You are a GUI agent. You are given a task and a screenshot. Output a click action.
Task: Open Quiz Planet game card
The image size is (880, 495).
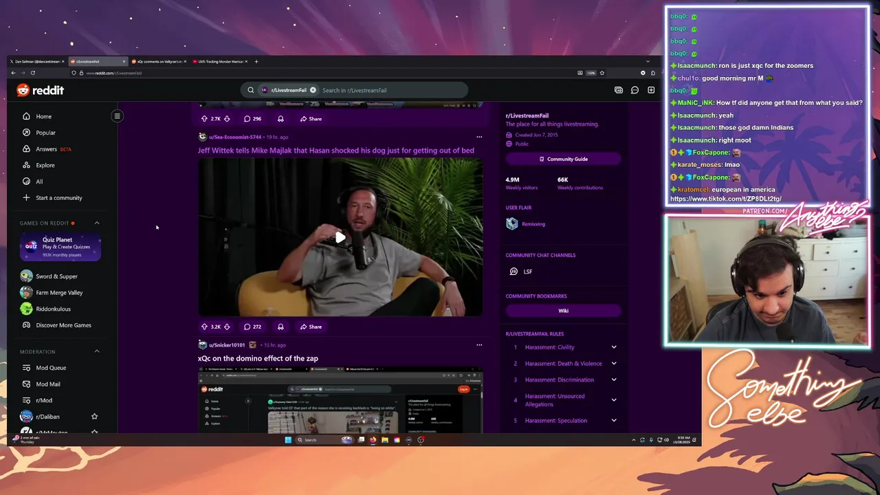tap(60, 247)
